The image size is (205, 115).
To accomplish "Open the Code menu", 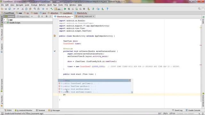I will [x=27, y=5].
